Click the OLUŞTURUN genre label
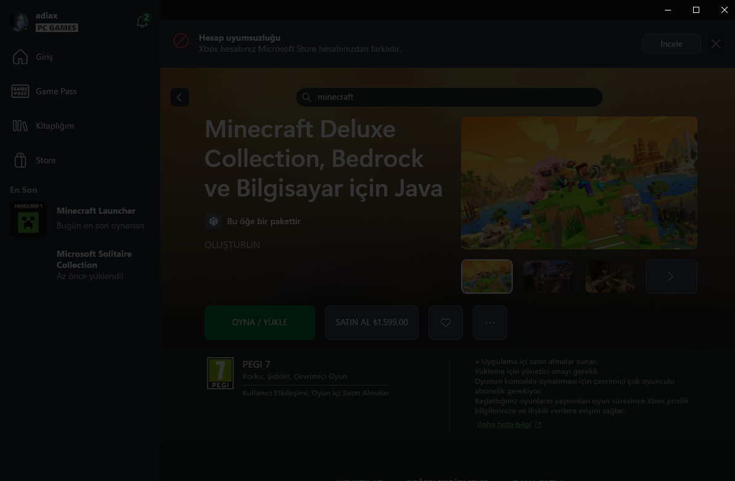The width and height of the screenshot is (735, 481). (232, 245)
